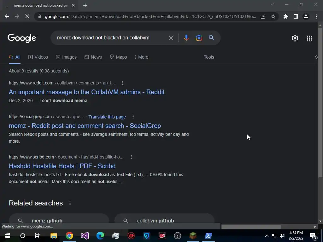Image resolution: width=323 pixels, height=242 pixels.
Task: Show hidden system tray icons
Action: pyautogui.click(x=267, y=236)
